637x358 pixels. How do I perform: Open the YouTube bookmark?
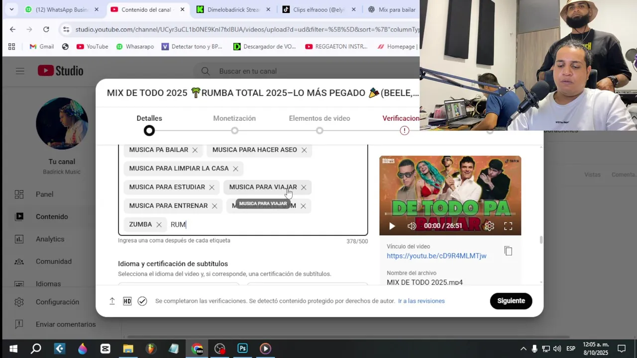(92, 47)
